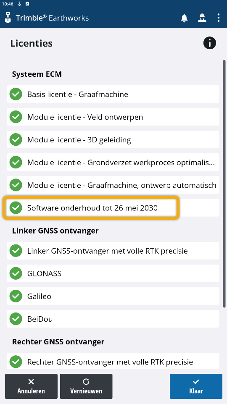Click the blue Klaar button
The height and width of the screenshot is (404, 227).
196,386
